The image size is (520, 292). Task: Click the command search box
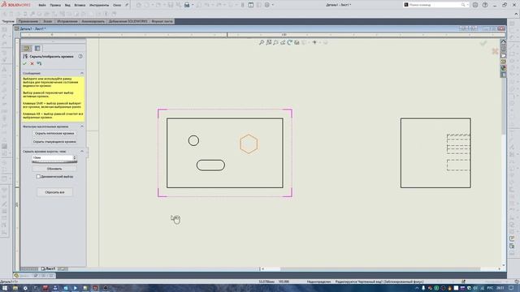click(436, 5)
